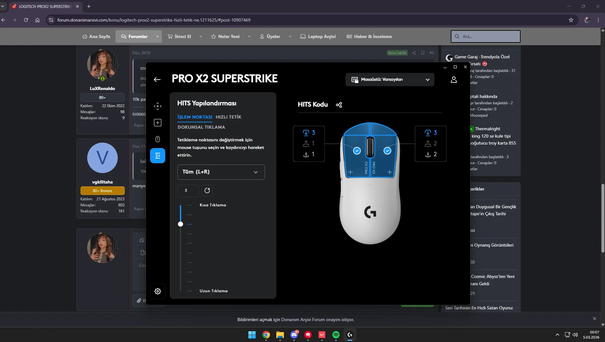
Task: Open the G HUB settings gear
Action: click(x=158, y=291)
